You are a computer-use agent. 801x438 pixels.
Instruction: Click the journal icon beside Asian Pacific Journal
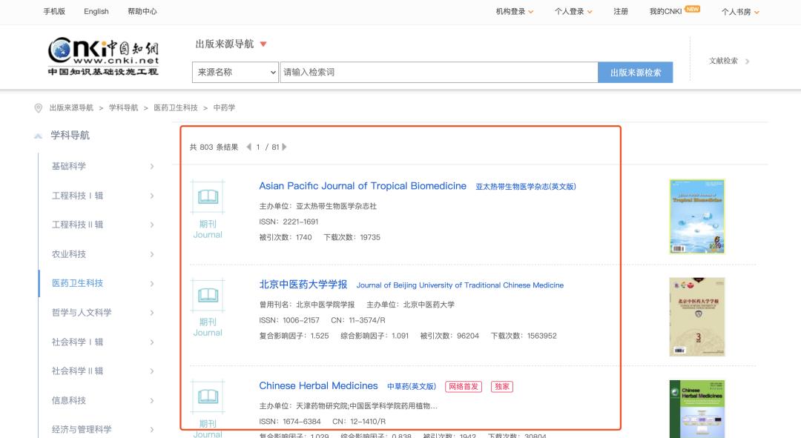[206, 196]
